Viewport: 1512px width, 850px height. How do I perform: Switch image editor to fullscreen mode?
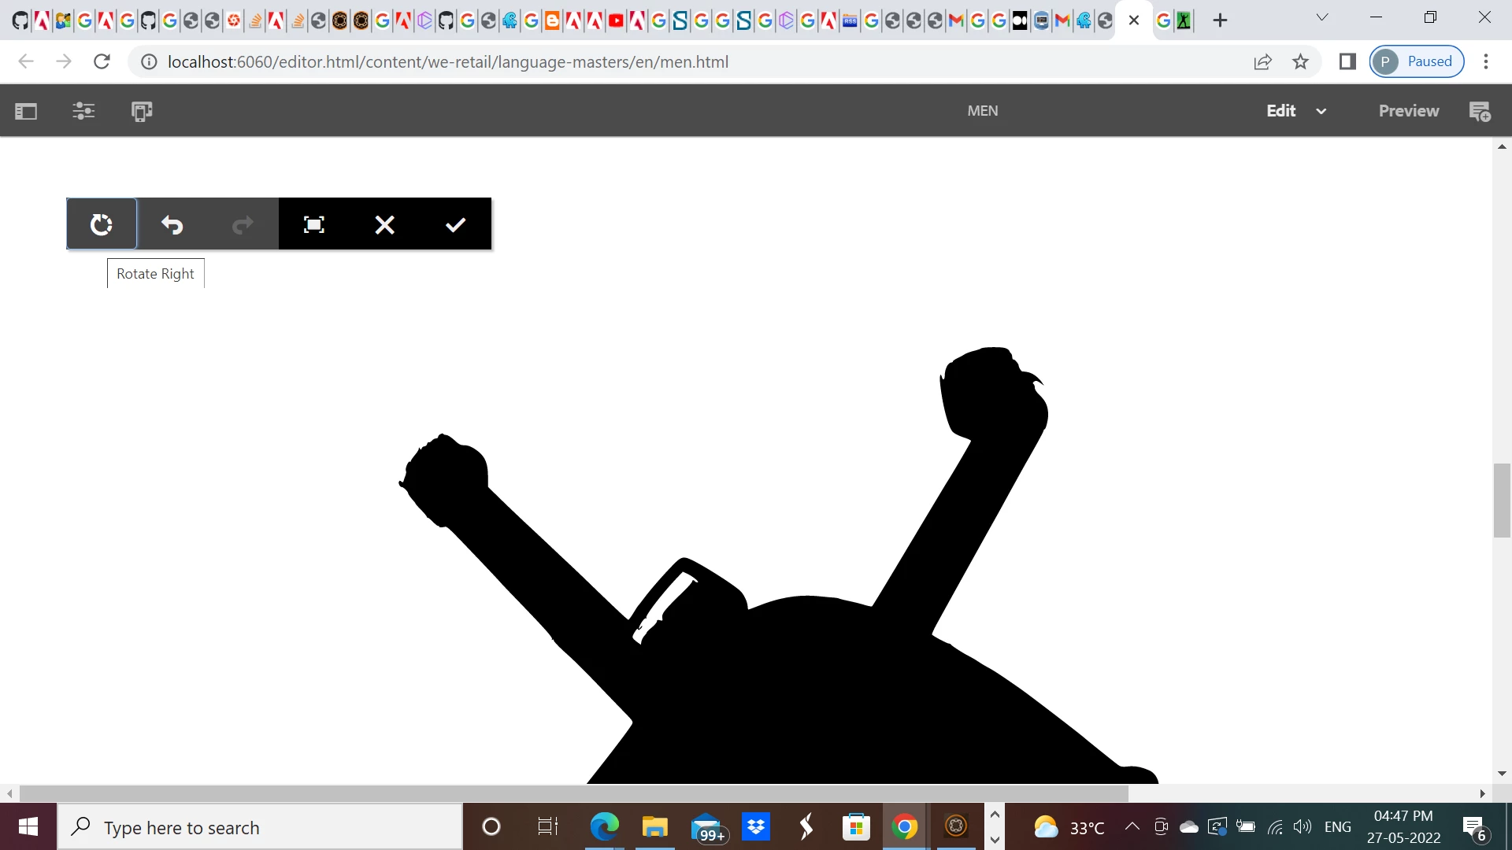coord(313,224)
